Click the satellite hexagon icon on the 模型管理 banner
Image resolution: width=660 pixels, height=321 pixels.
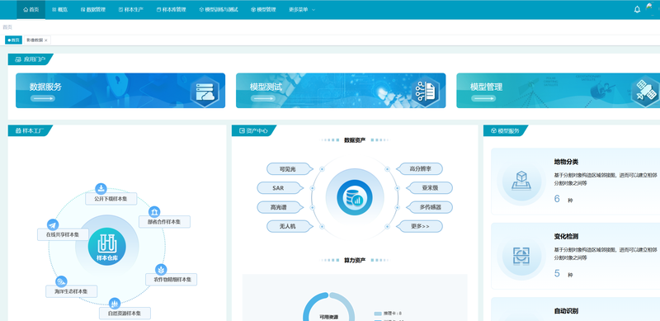(646, 92)
